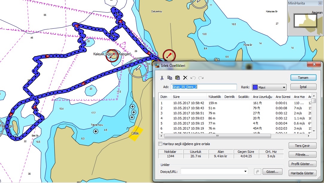The height and width of the screenshot is (183, 324).
Task: Sort by the Yükseklik column header
Action: click(215, 97)
